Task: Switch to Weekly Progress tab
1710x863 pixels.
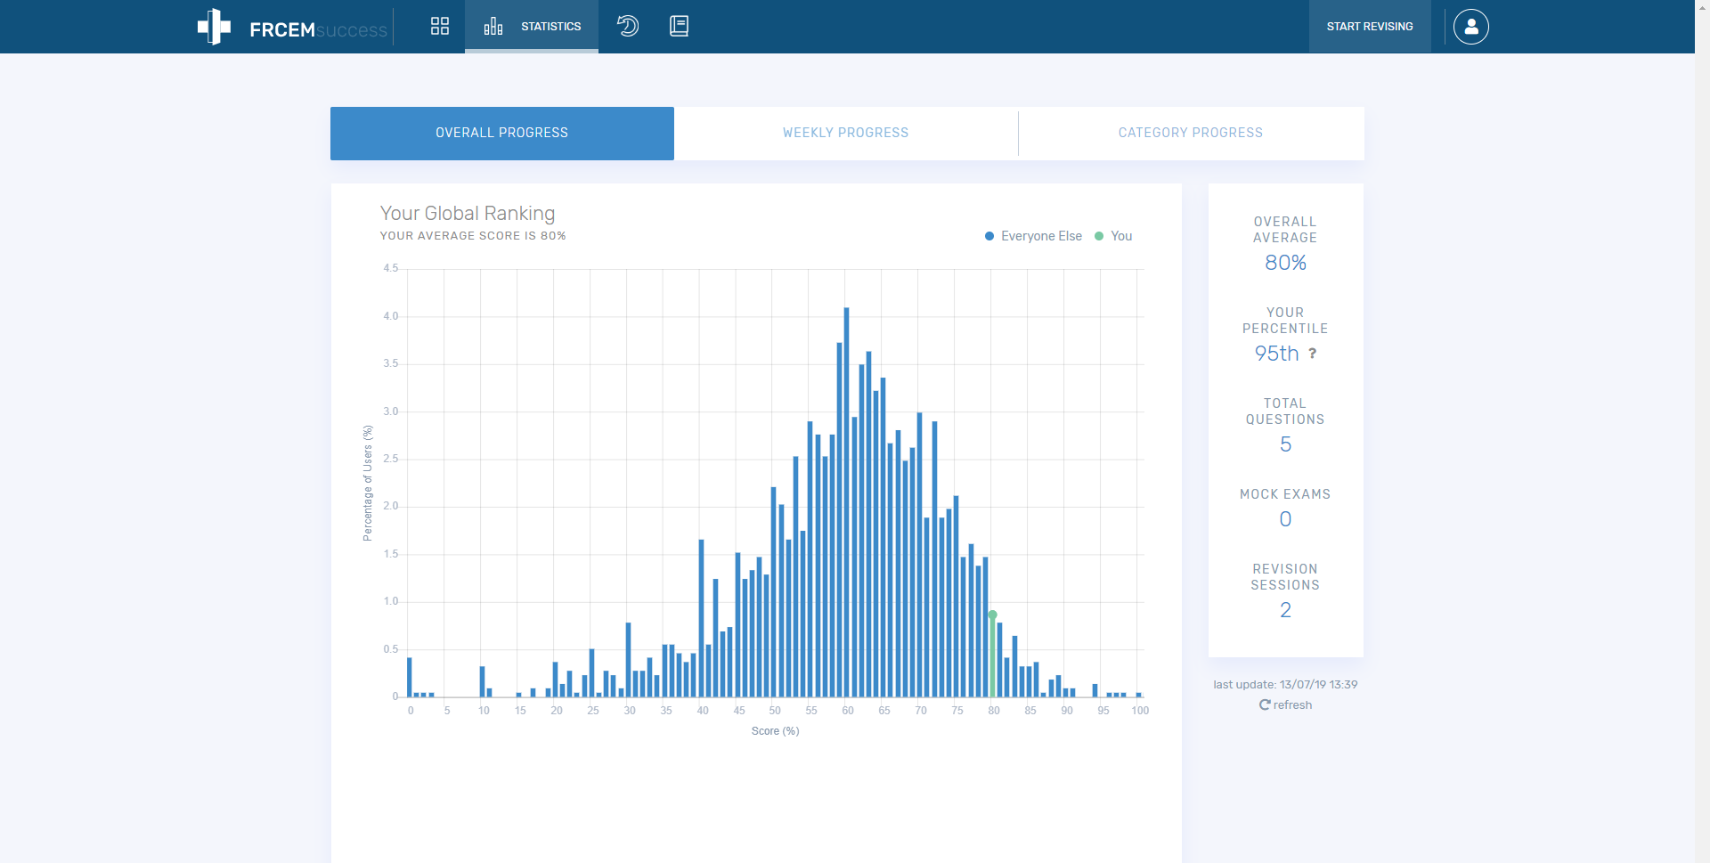Action: pos(846,133)
